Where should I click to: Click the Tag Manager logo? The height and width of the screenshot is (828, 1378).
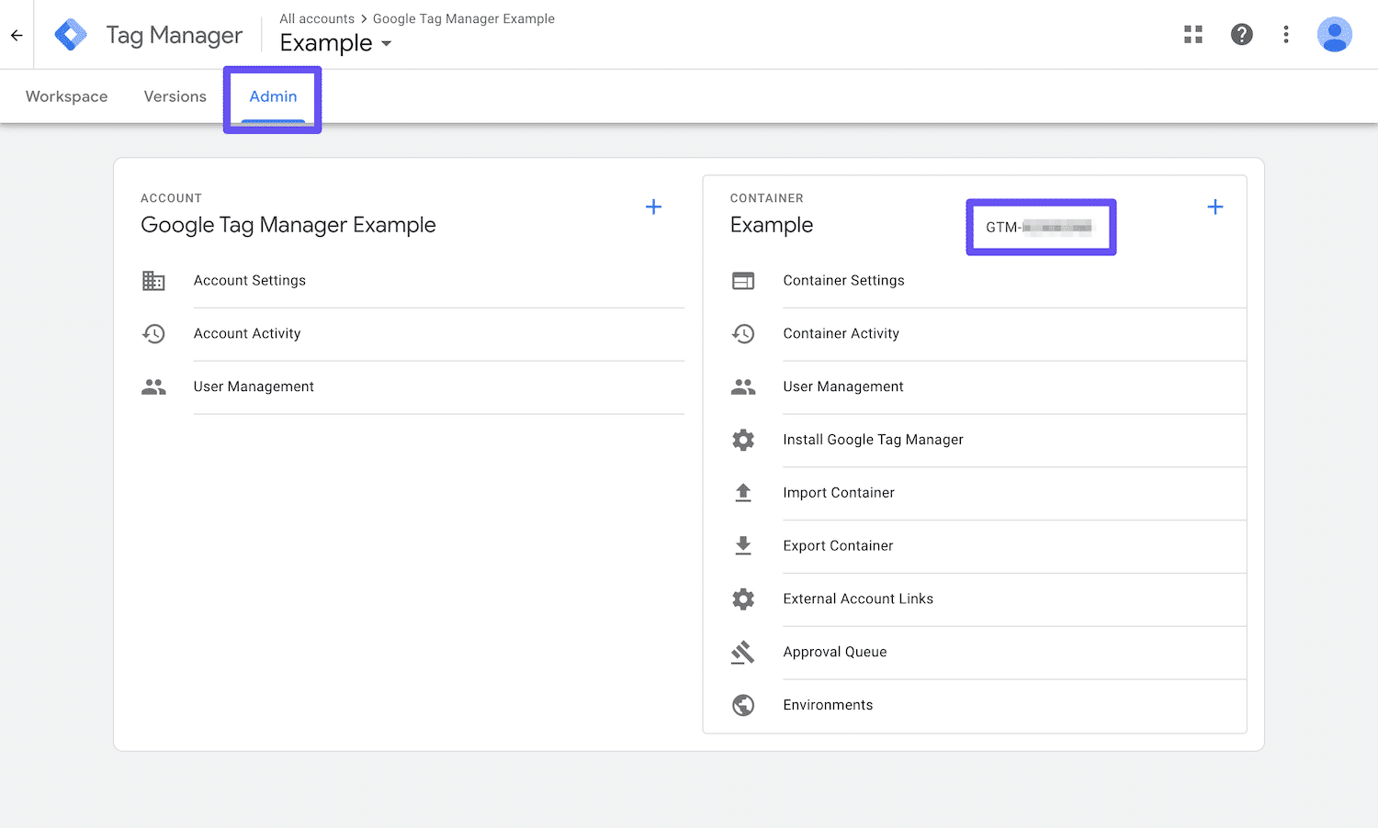click(71, 34)
